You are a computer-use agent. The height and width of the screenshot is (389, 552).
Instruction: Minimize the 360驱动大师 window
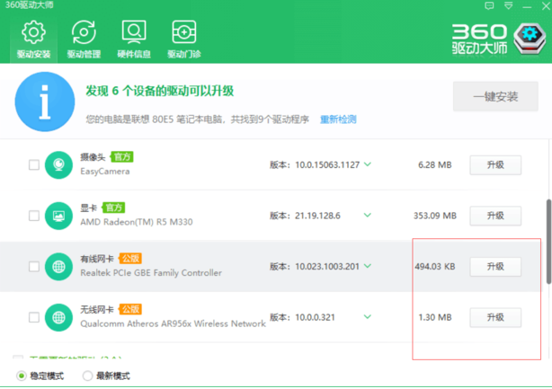(527, 7)
